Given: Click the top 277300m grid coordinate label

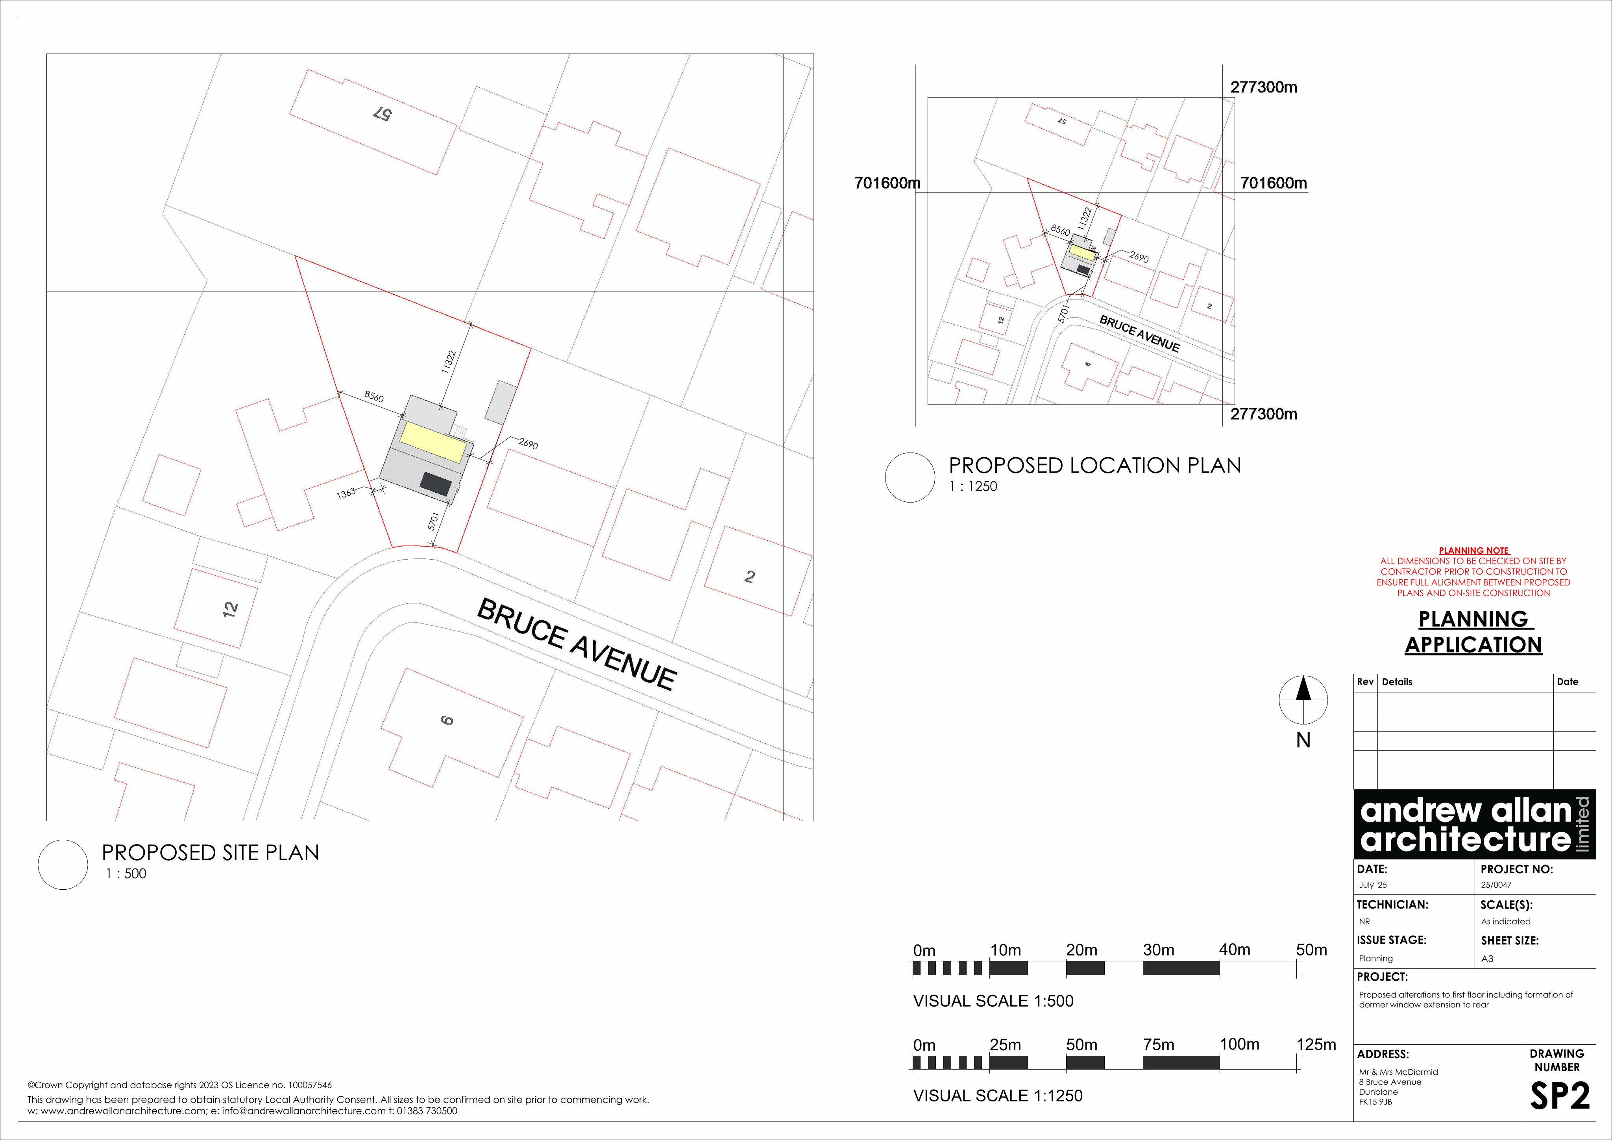Looking at the screenshot, I should coord(1264,88).
